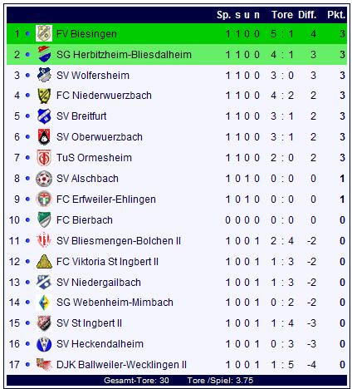Click the FC Bierbach green shield logo
Image resolution: width=352 pixels, height=389 pixels.
click(x=44, y=220)
